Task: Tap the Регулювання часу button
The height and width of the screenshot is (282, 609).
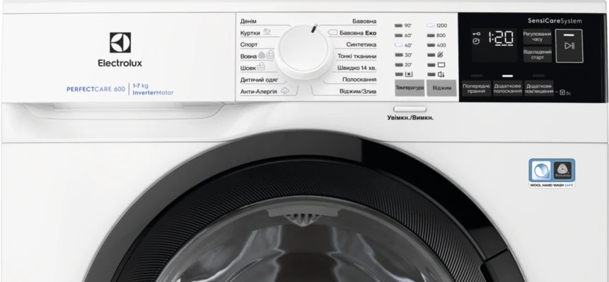Action: (x=537, y=37)
